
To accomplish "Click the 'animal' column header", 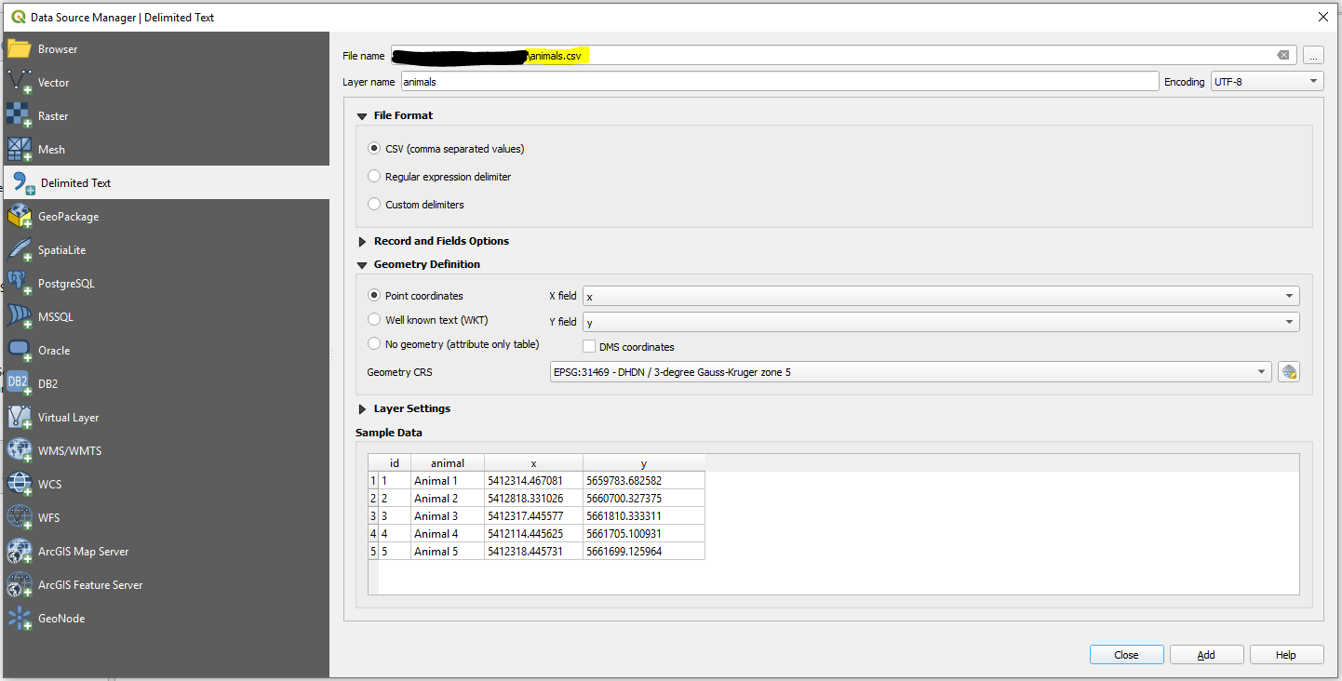I will tap(448, 463).
